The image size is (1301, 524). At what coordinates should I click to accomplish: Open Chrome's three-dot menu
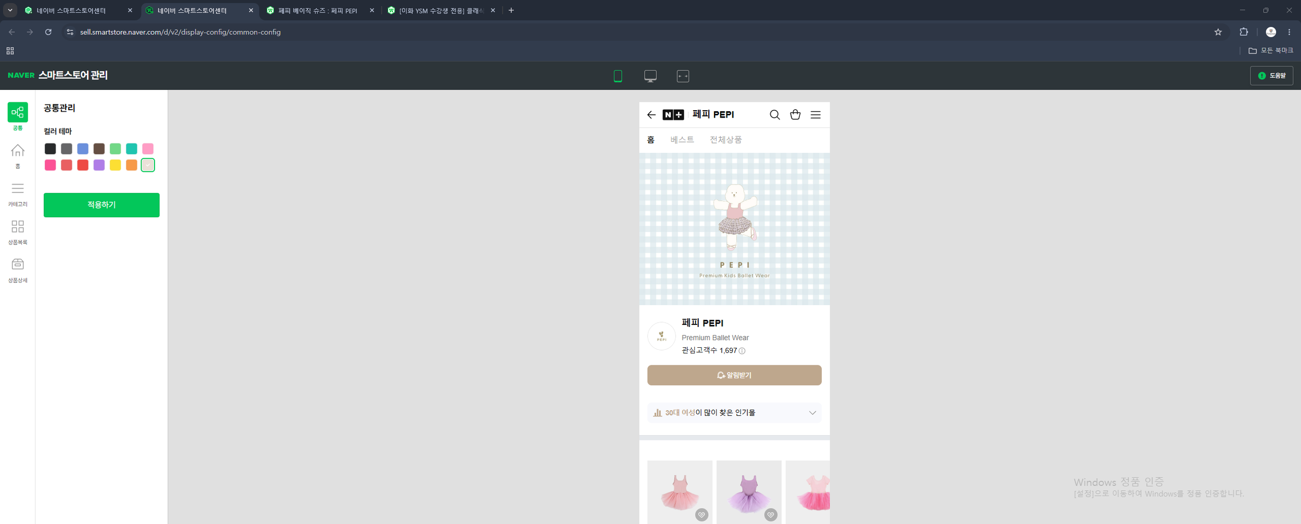click(1289, 32)
